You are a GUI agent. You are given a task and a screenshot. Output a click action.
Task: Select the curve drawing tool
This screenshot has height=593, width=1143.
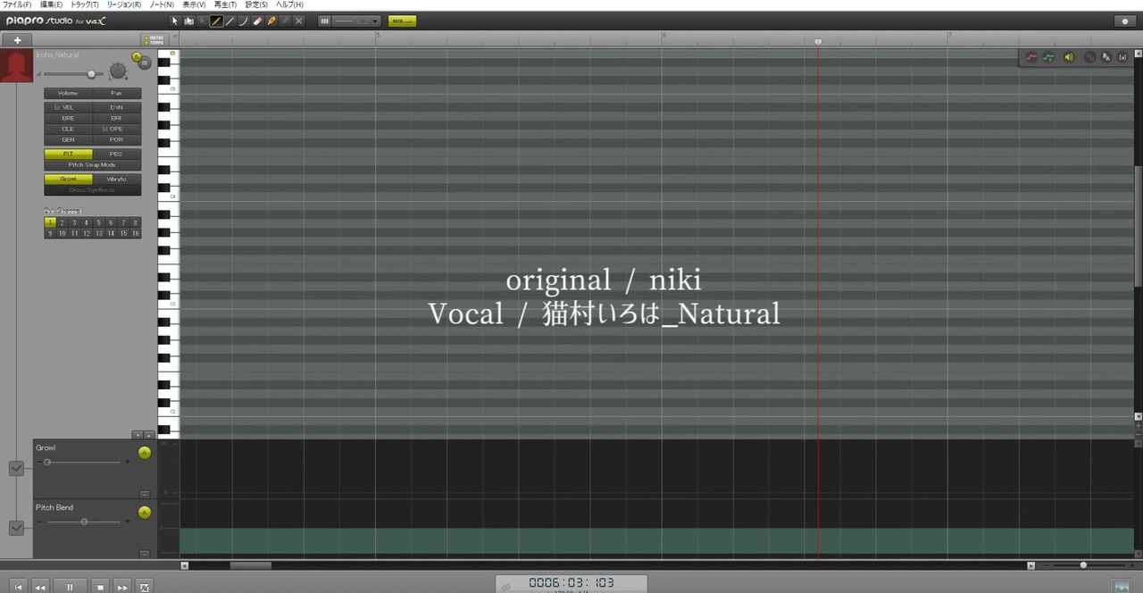pos(243,21)
